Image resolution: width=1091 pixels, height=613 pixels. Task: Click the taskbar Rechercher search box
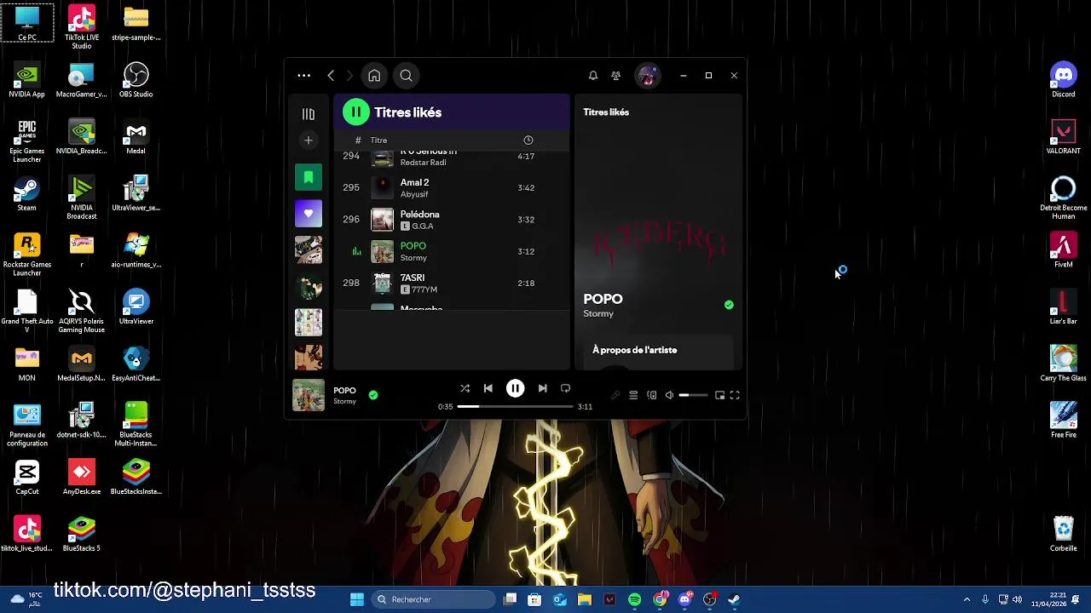(x=433, y=599)
